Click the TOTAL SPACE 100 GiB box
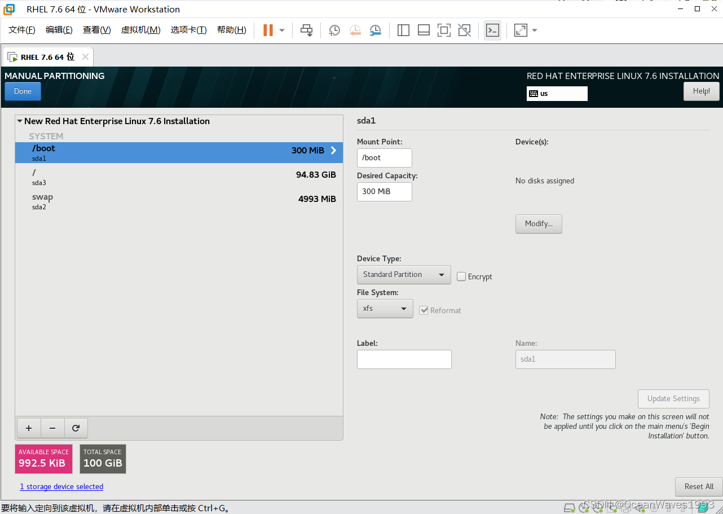 (x=103, y=459)
